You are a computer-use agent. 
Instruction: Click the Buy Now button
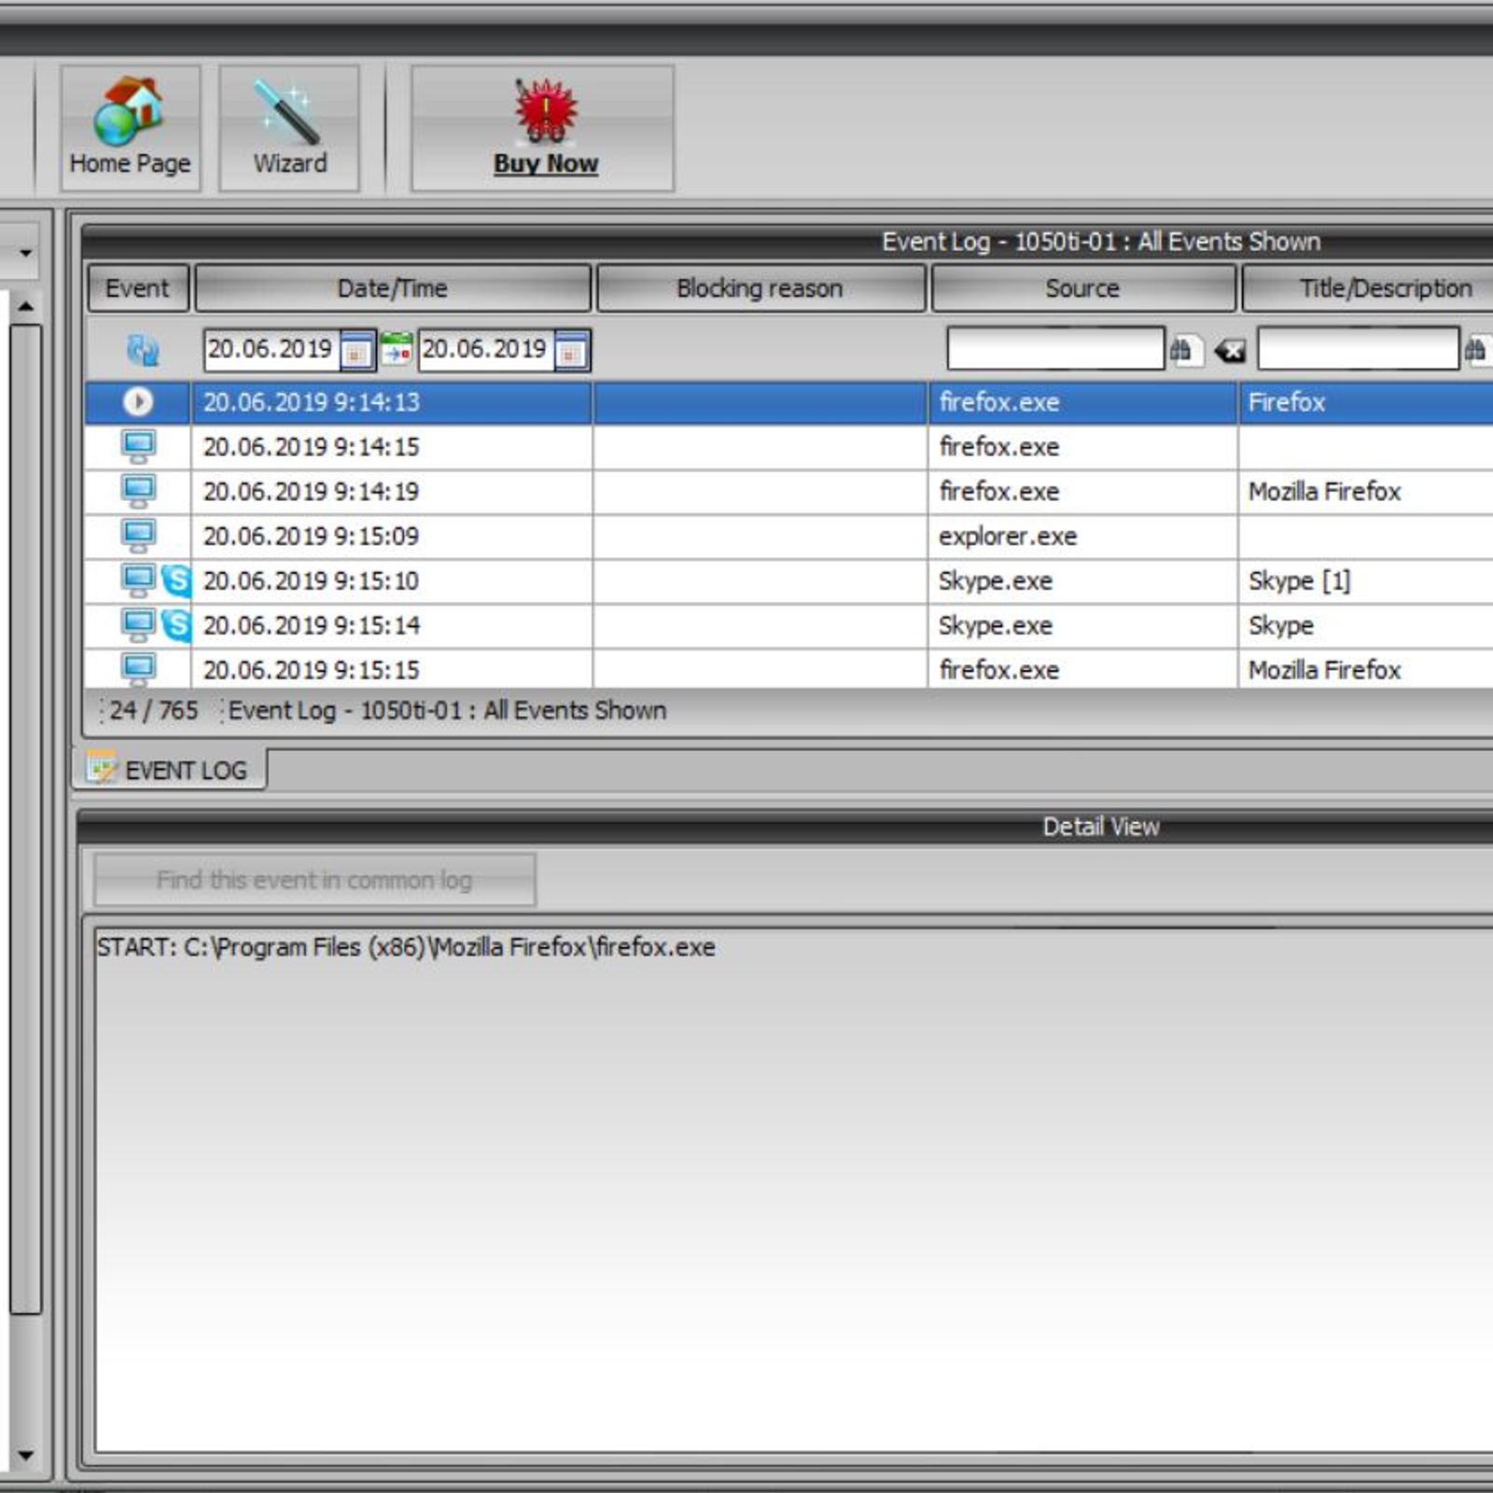pyautogui.click(x=543, y=128)
